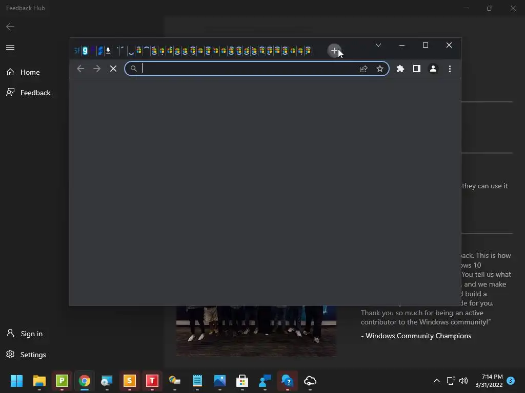Open orange S app on taskbar
This screenshot has height=393, width=525.
pyautogui.click(x=130, y=381)
